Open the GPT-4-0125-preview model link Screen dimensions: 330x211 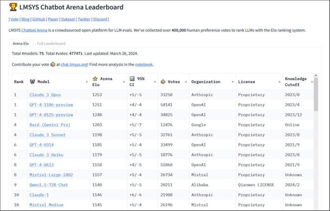[51, 115]
